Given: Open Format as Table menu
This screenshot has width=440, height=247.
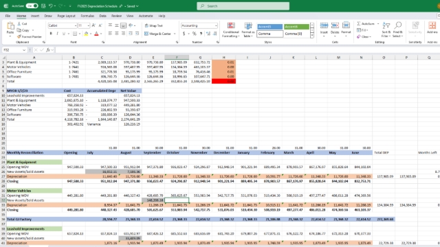Looking at the screenshot, I should [x=247, y=30].
